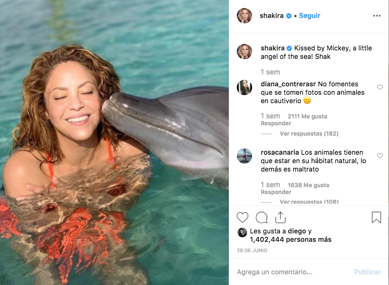Click the Agrega un comentario field
The height and width of the screenshot is (285, 389).
(x=290, y=272)
